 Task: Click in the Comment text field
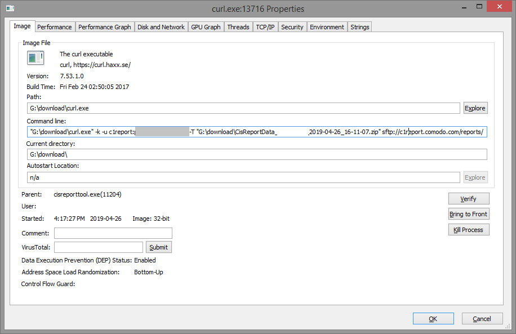pyautogui.click(x=113, y=233)
